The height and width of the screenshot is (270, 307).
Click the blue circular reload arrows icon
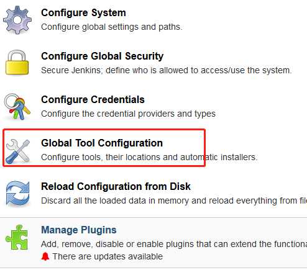pyautogui.click(x=17, y=194)
